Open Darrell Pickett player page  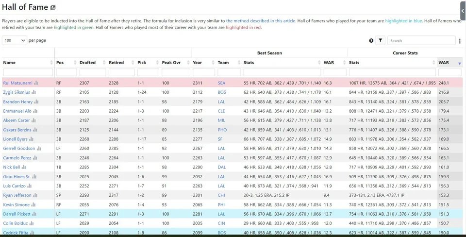point(17,214)
